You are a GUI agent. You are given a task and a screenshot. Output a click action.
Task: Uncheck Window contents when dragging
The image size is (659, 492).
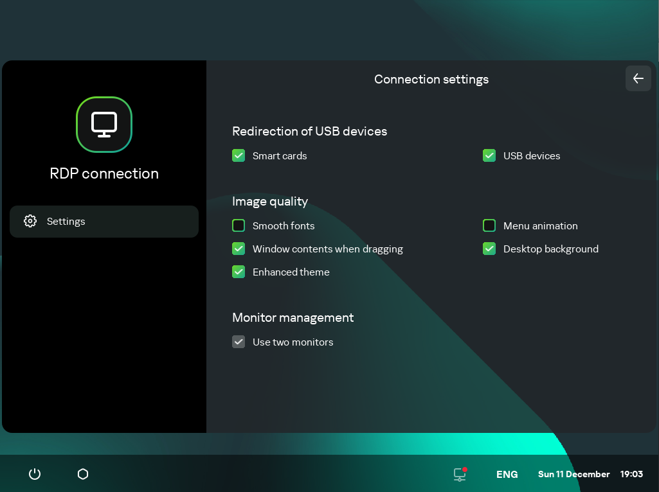(239, 249)
